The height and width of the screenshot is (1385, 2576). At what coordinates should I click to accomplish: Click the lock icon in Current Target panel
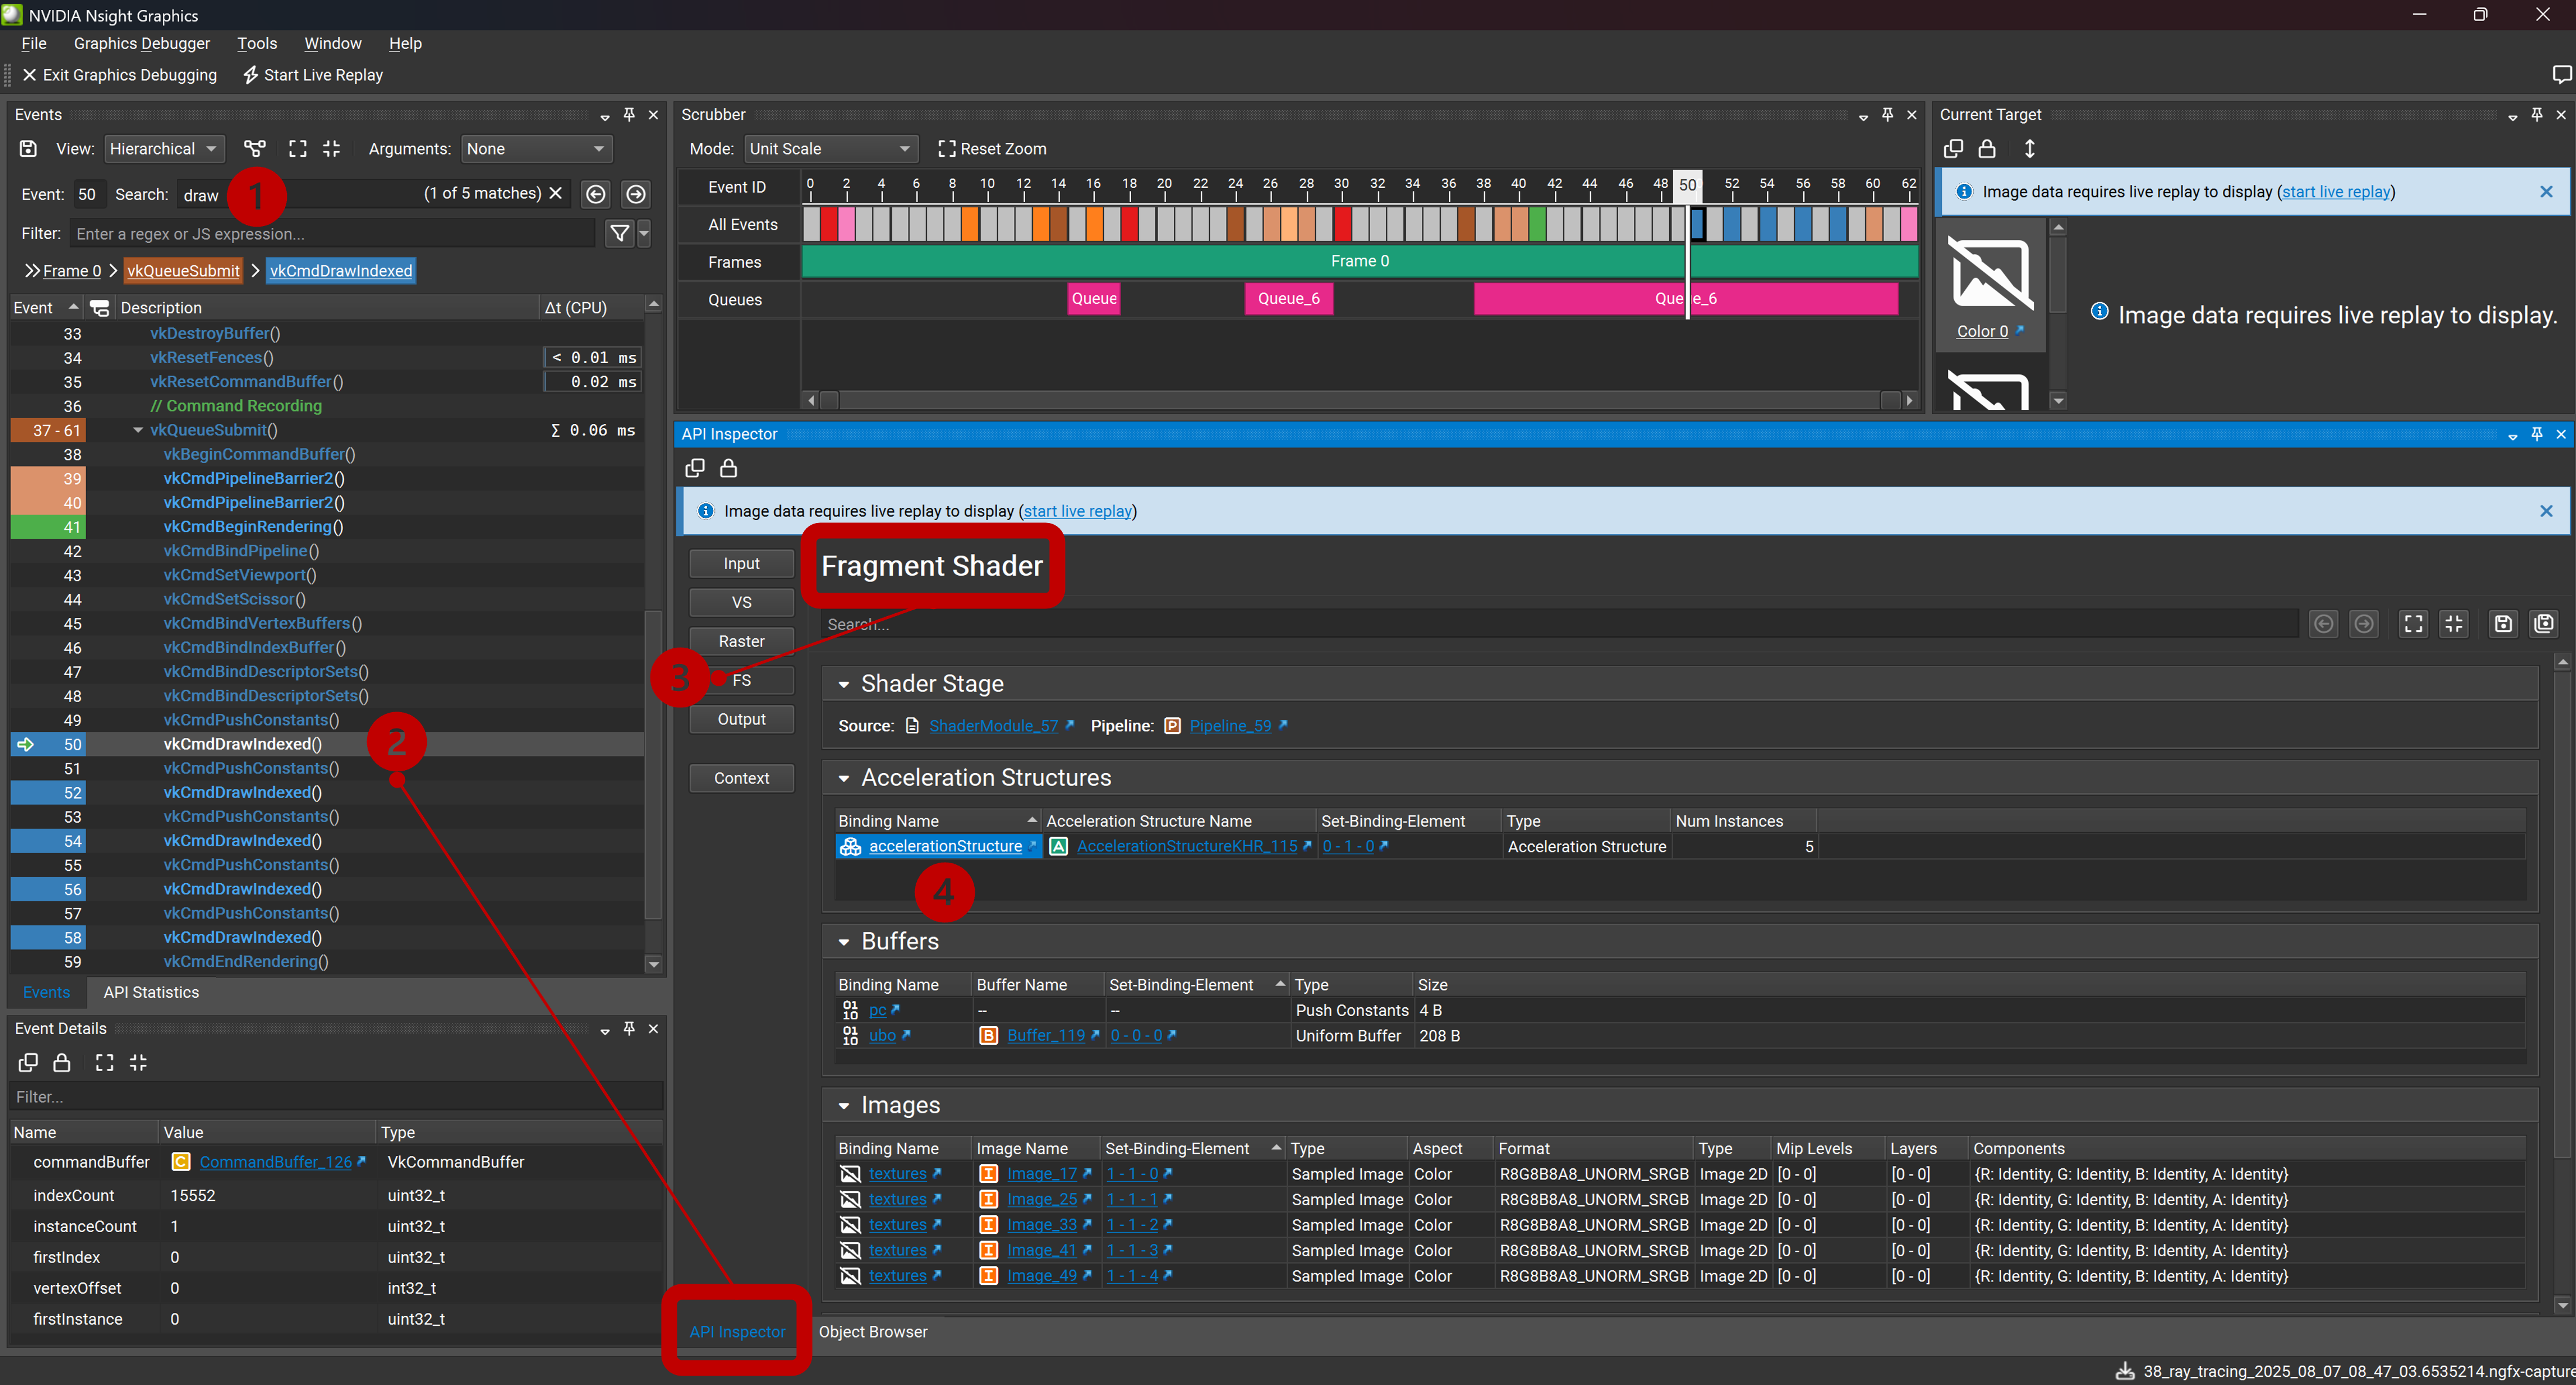1987,149
